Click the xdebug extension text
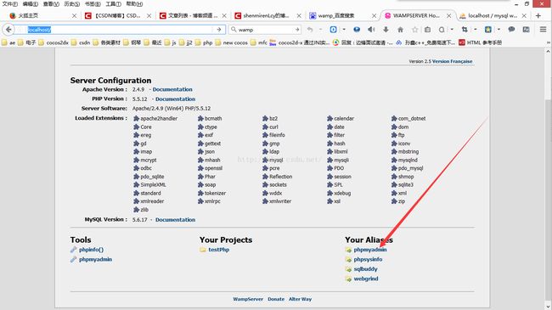 pos(342,193)
